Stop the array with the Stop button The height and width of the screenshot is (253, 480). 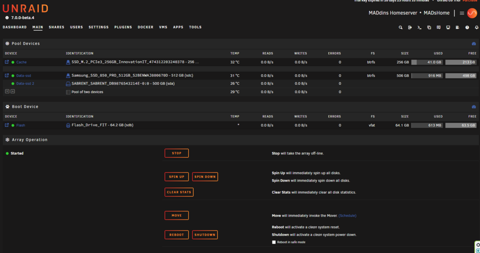[177, 153]
